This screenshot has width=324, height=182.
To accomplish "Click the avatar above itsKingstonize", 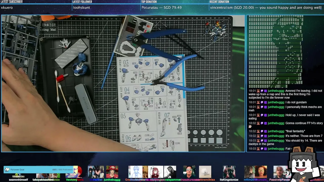I will coord(229,172).
